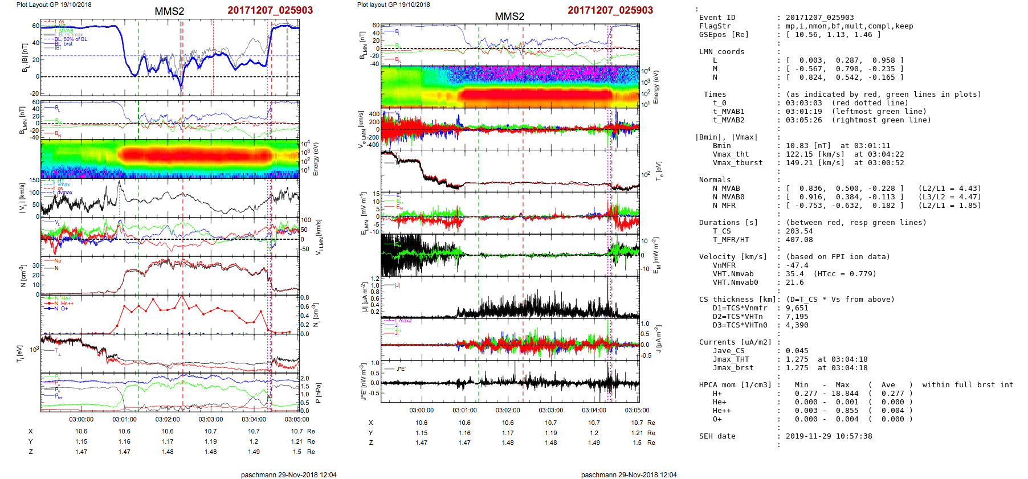Click the Jave_CS value '0.045'
Image resolution: width=1028 pixels, height=479 pixels.
point(797,351)
